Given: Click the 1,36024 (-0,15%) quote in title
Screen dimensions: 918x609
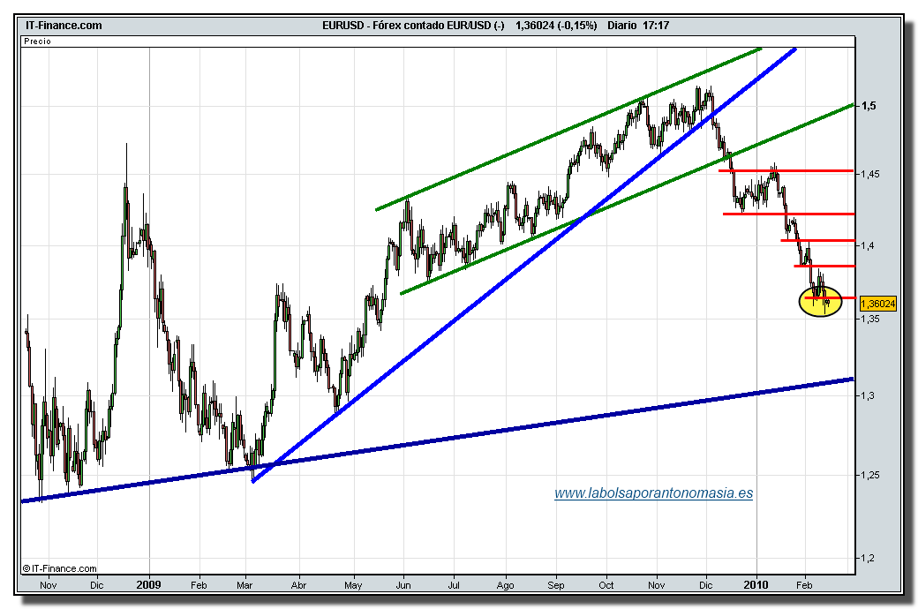Looking at the screenshot, I should [x=556, y=26].
